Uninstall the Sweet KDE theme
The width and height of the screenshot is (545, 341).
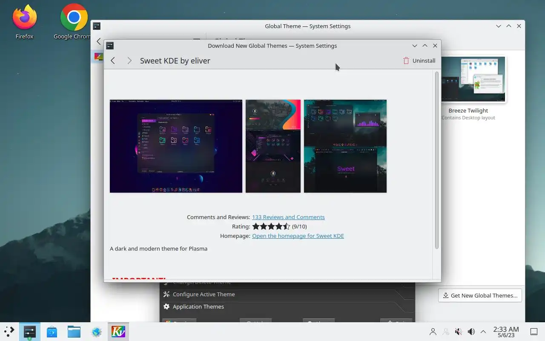click(419, 61)
